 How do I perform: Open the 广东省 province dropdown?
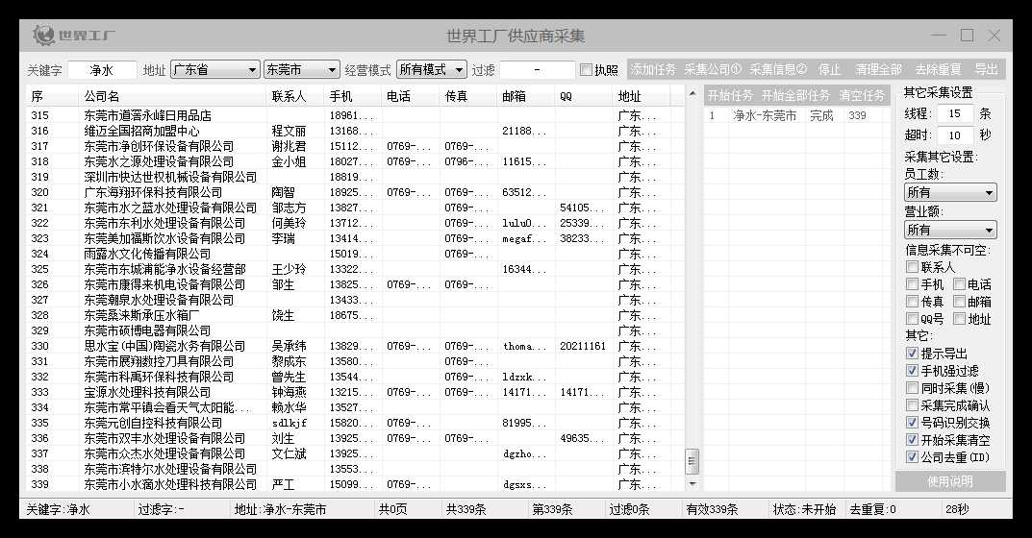(215, 69)
